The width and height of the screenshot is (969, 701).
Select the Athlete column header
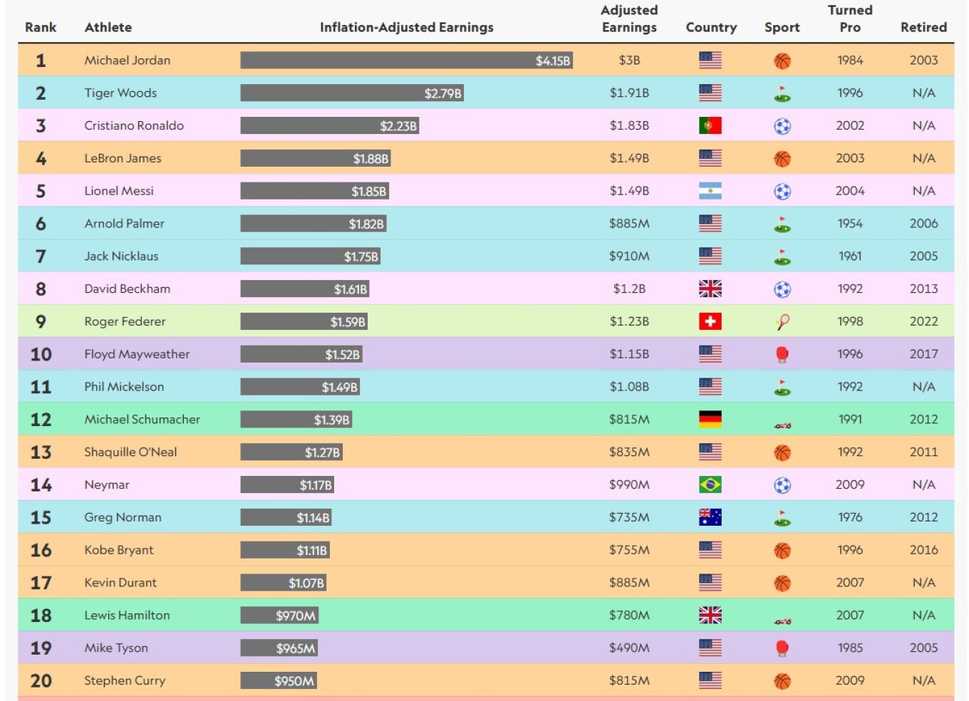108,27
